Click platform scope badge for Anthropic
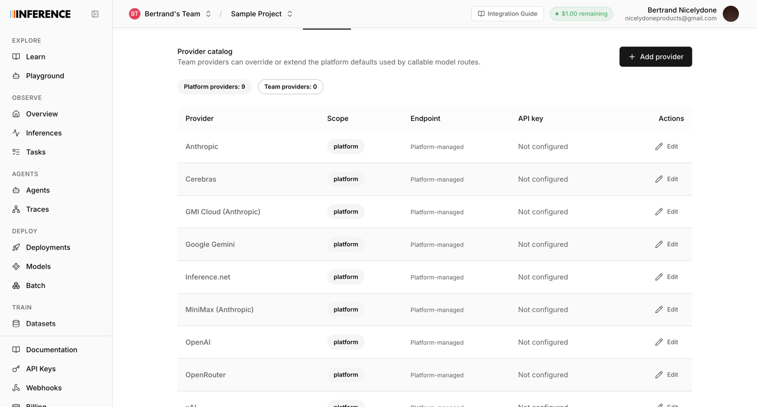This screenshot has width=757, height=407. pos(345,146)
